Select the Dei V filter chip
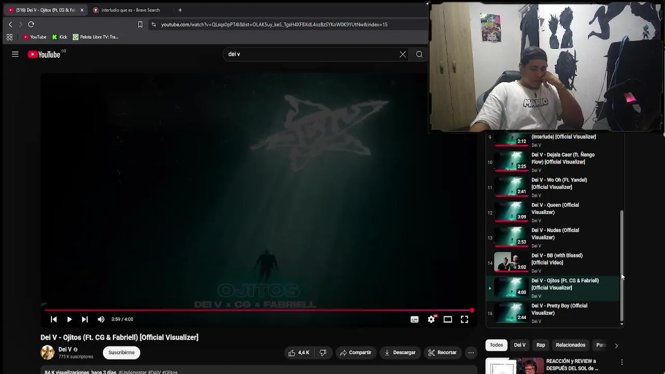This screenshot has height=374, width=665. 520,345
